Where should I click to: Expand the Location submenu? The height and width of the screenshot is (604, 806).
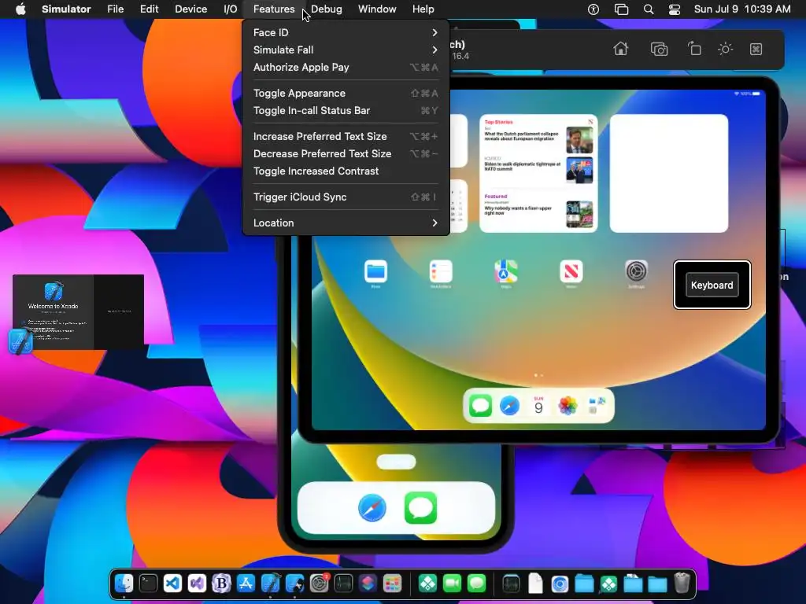[x=346, y=223]
